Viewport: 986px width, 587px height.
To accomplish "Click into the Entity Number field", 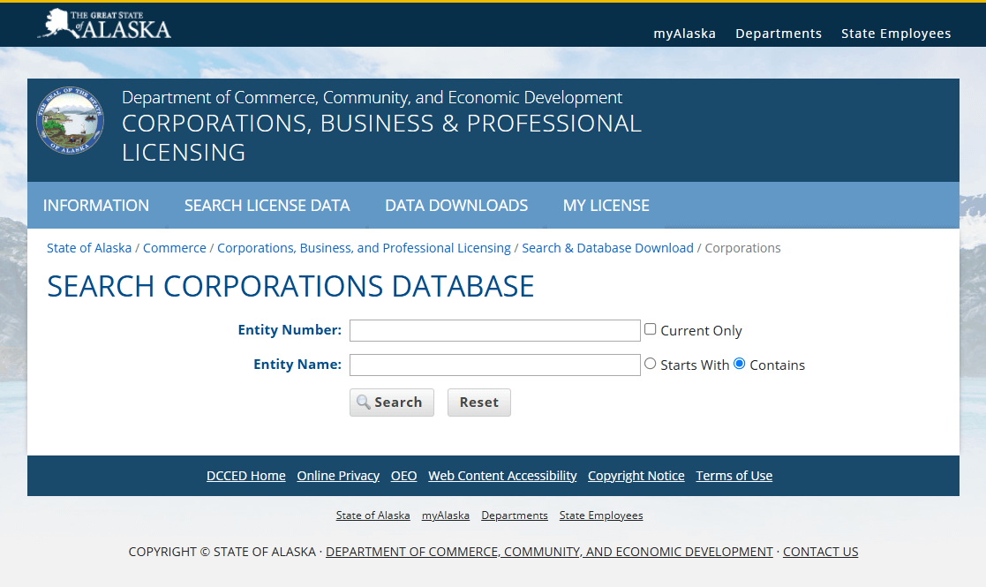I will point(494,331).
